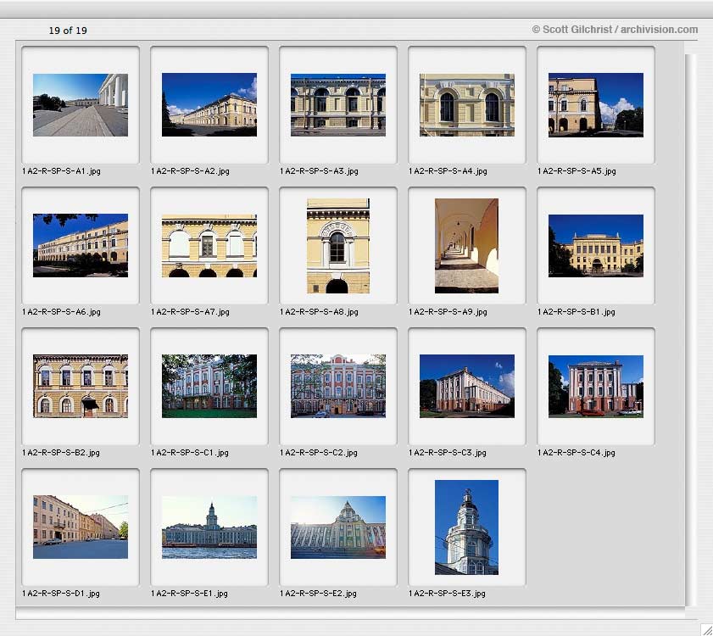Open thumbnail 1A2-R-SP-S-A7.jpg

[209, 246]
